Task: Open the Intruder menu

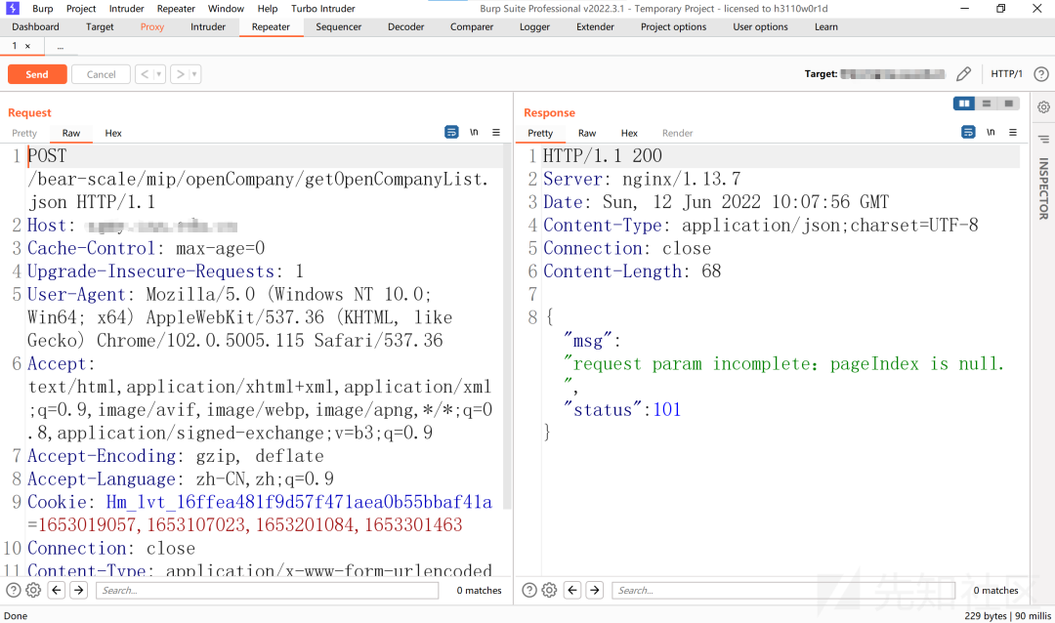Action: click(x=126, y=8)
